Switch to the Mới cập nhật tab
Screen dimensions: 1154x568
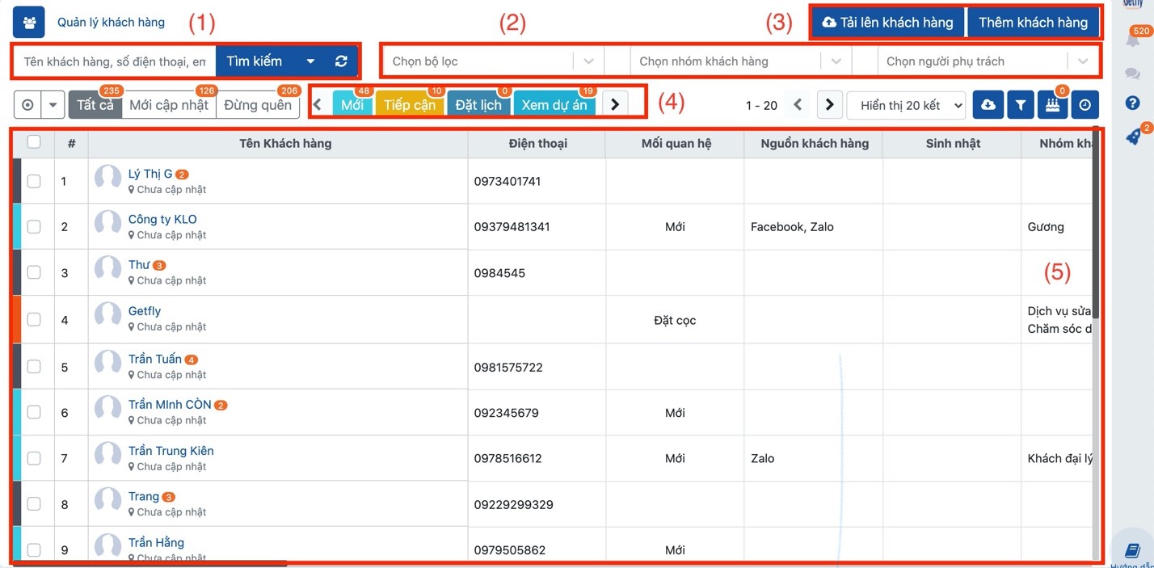pos(169,105)
